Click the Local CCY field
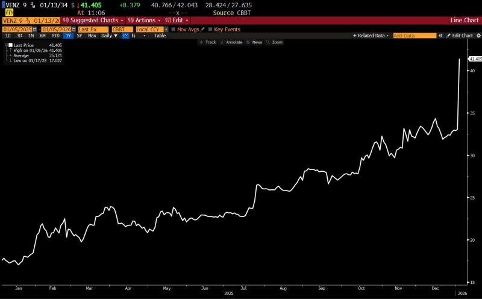 (150, 29)
